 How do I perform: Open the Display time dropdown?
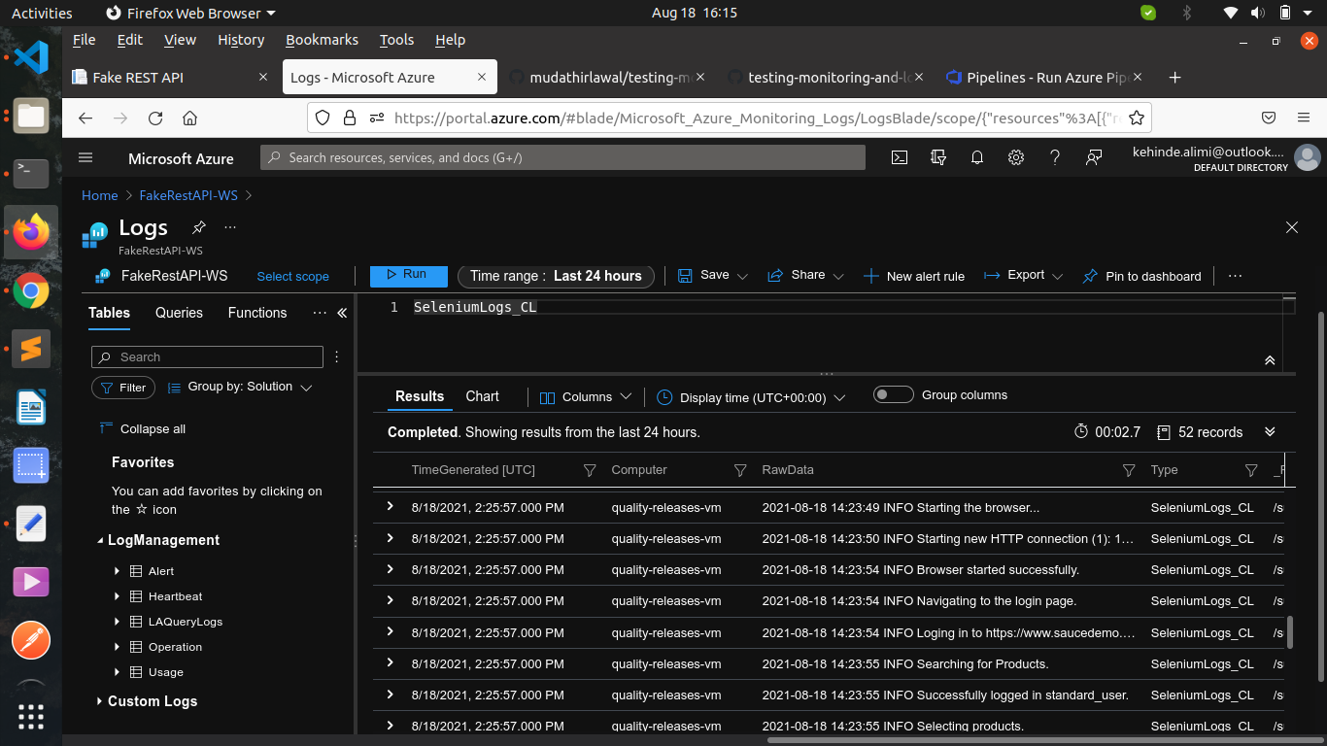pos(751,397)
